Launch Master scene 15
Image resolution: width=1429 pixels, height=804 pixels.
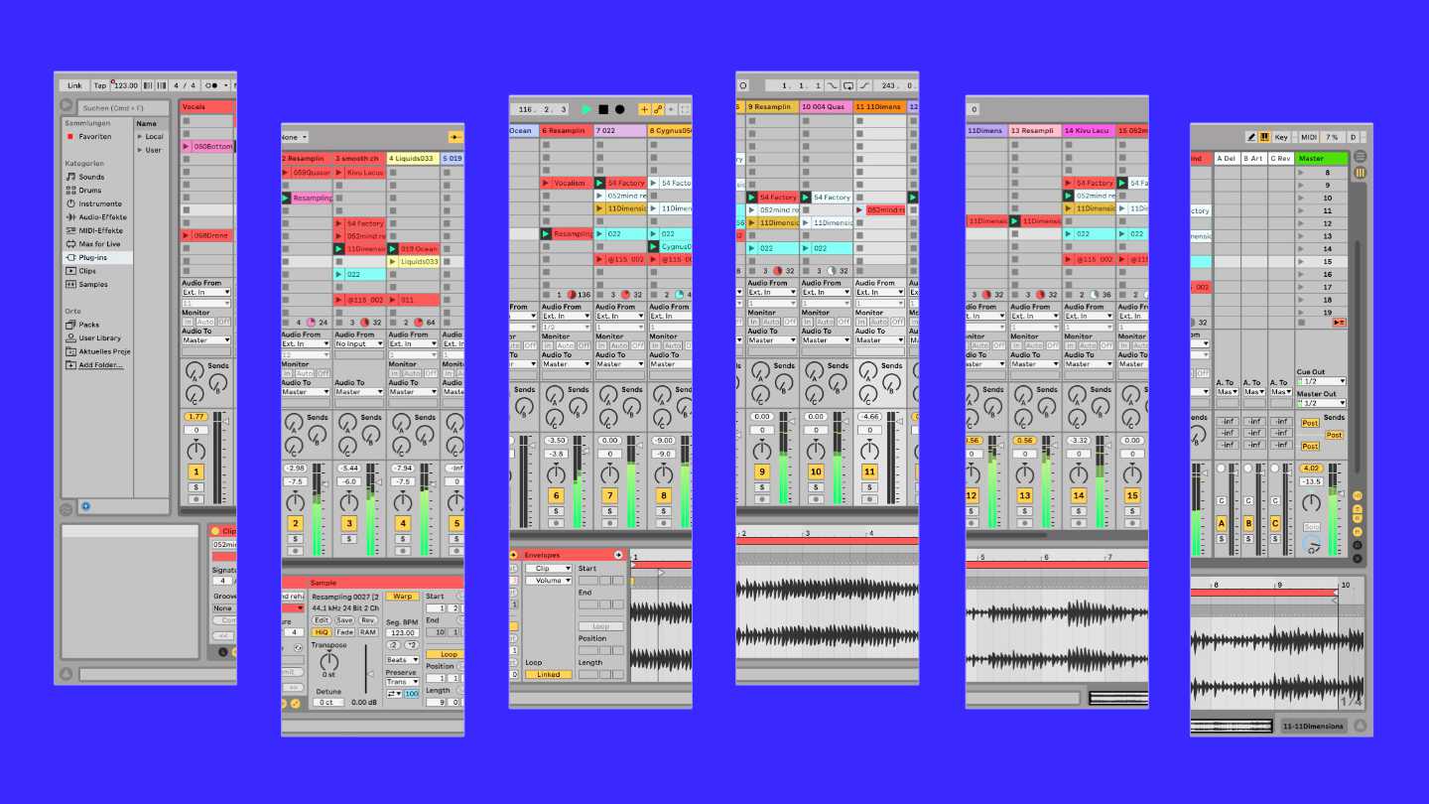click(x=1322, y=262)
